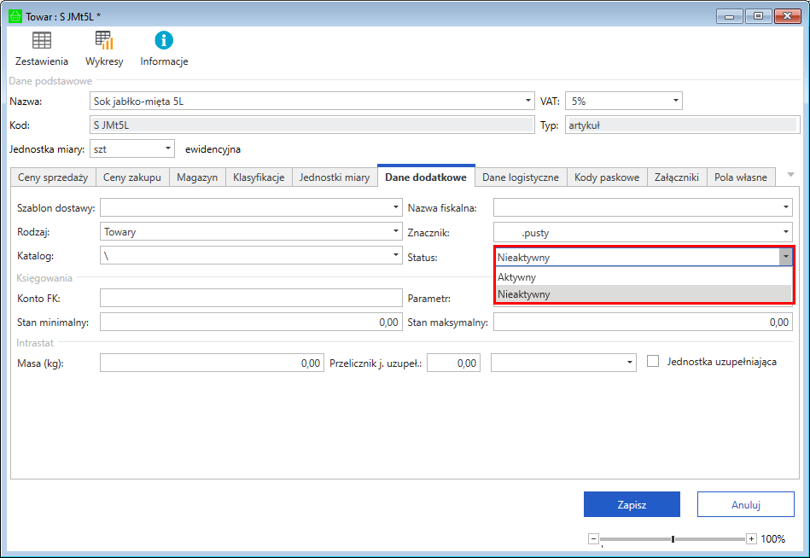
Task: Click the Konto FK input field
Action: click(x=250, y=298)
